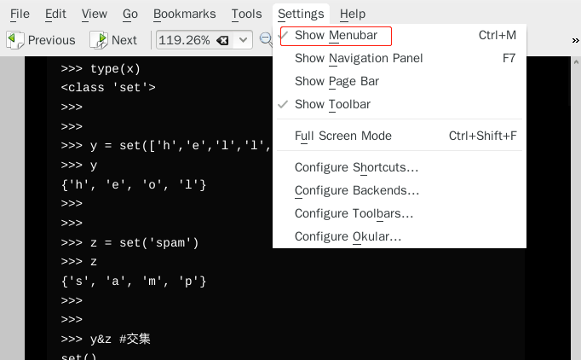Toggle Show Menubar option
This screenshot has width=581, height=360.
coord(399,36)
